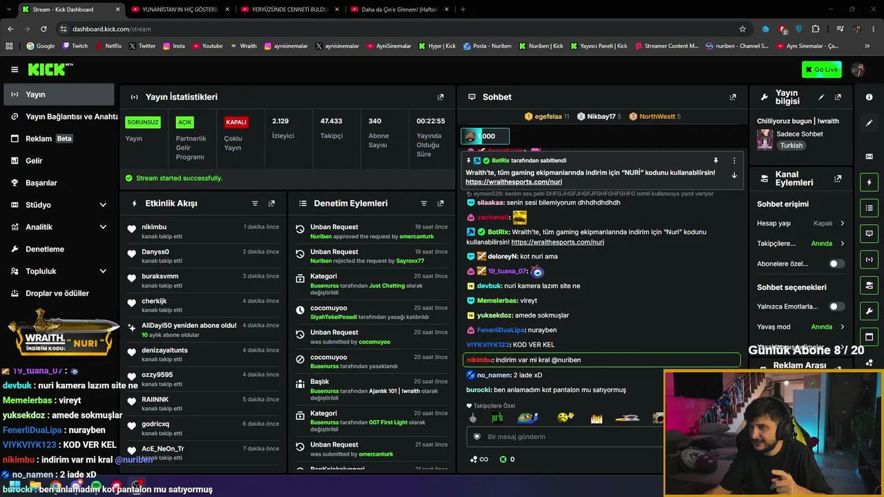Click the Unban Request by omercanturk from 19 hours ago
This screenshot has width=884, height=497.
(372, 231)
